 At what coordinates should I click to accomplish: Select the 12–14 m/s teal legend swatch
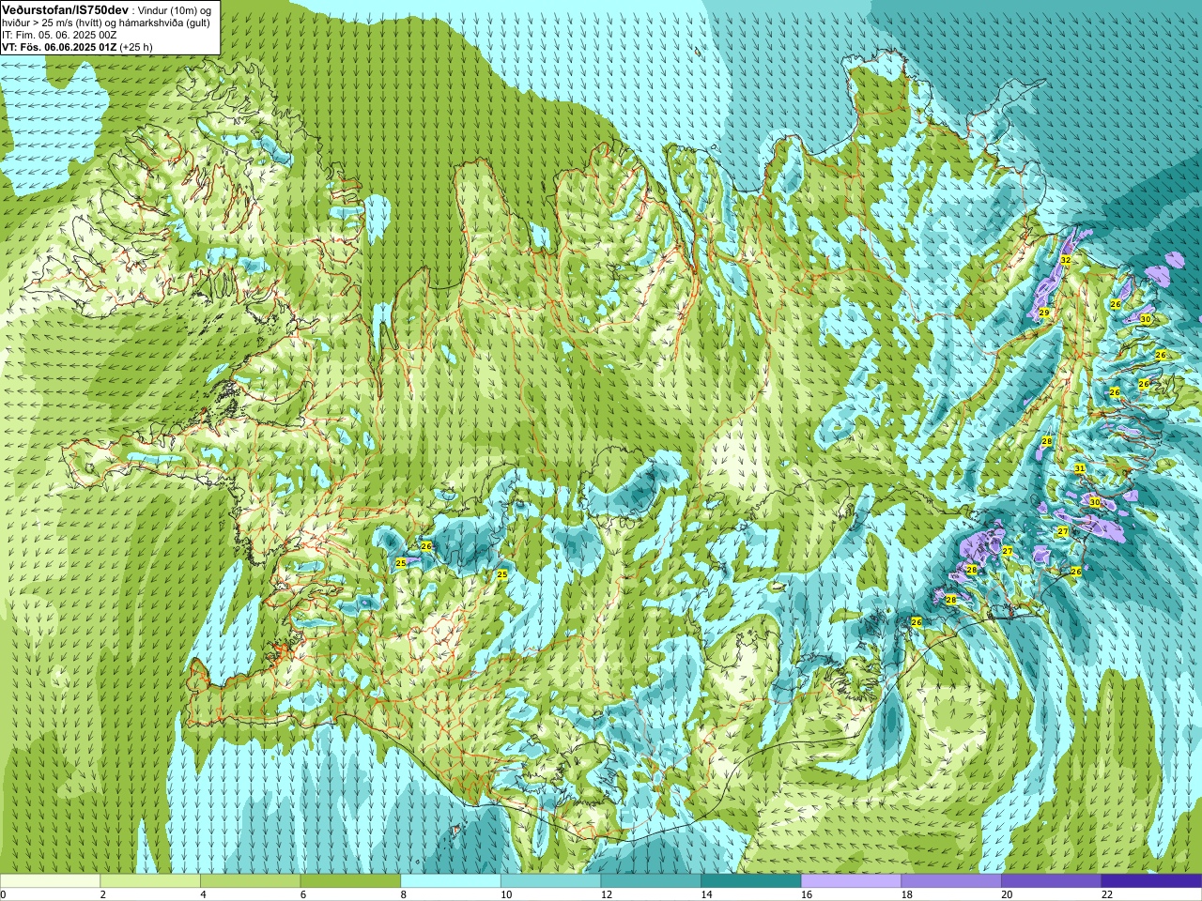651,881
